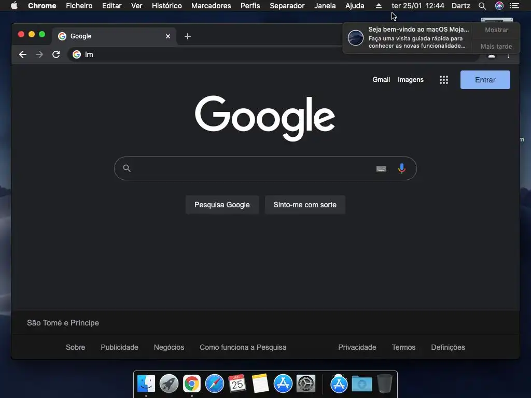Screen dimensions: 531x398
Task: Start voice search with the microphone icon
Action: (x=402, y=168)
